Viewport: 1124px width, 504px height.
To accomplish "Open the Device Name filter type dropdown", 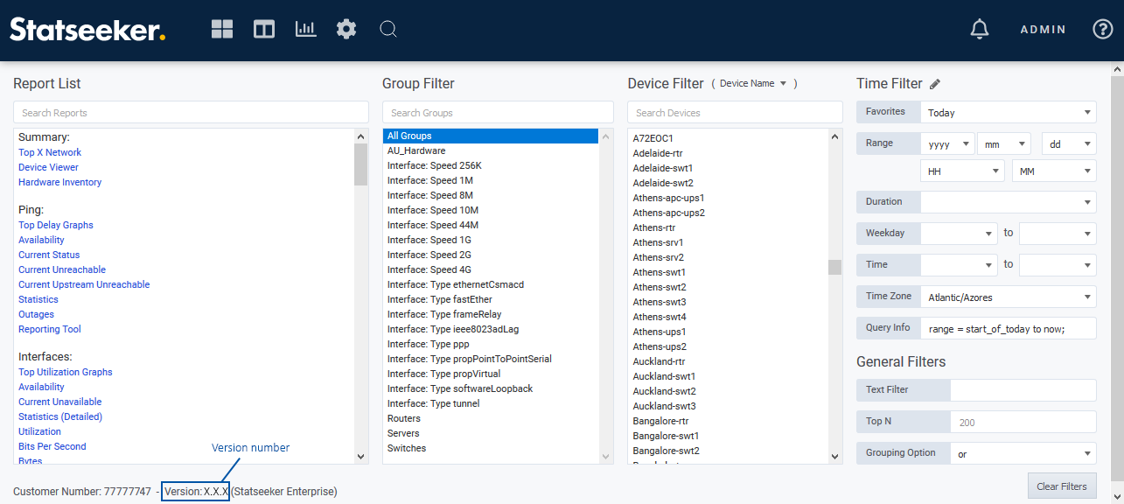I will (753, 84).
